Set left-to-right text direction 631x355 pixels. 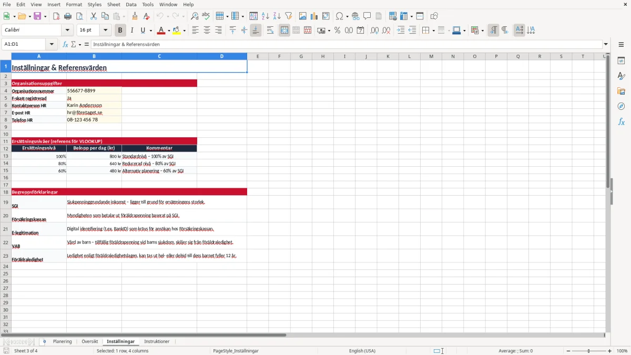[x=493, y=31]
